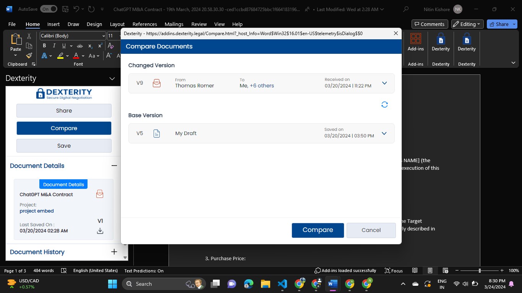Open the title bar search magnifier
522x293 pixels.
pyautogui.click(x=406, y=9)
